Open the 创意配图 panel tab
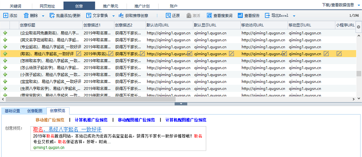Screen dimensions: 362x157 (x=35, y=111)
